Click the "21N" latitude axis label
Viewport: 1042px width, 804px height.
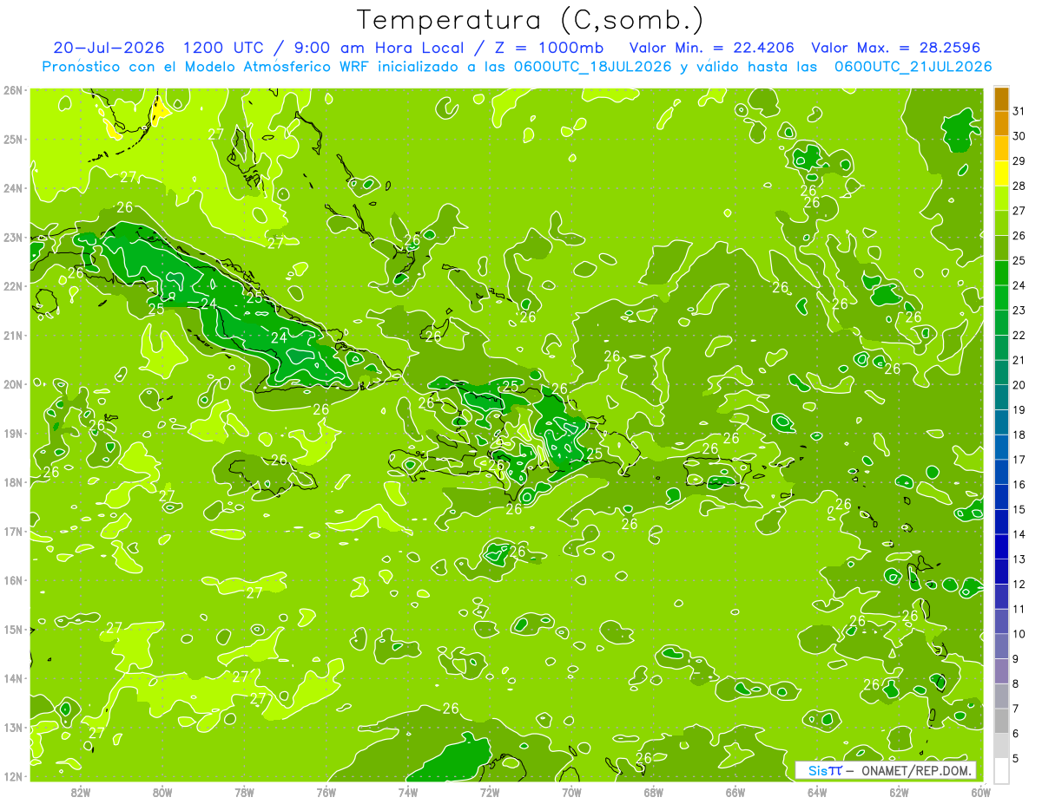(13, 335)
